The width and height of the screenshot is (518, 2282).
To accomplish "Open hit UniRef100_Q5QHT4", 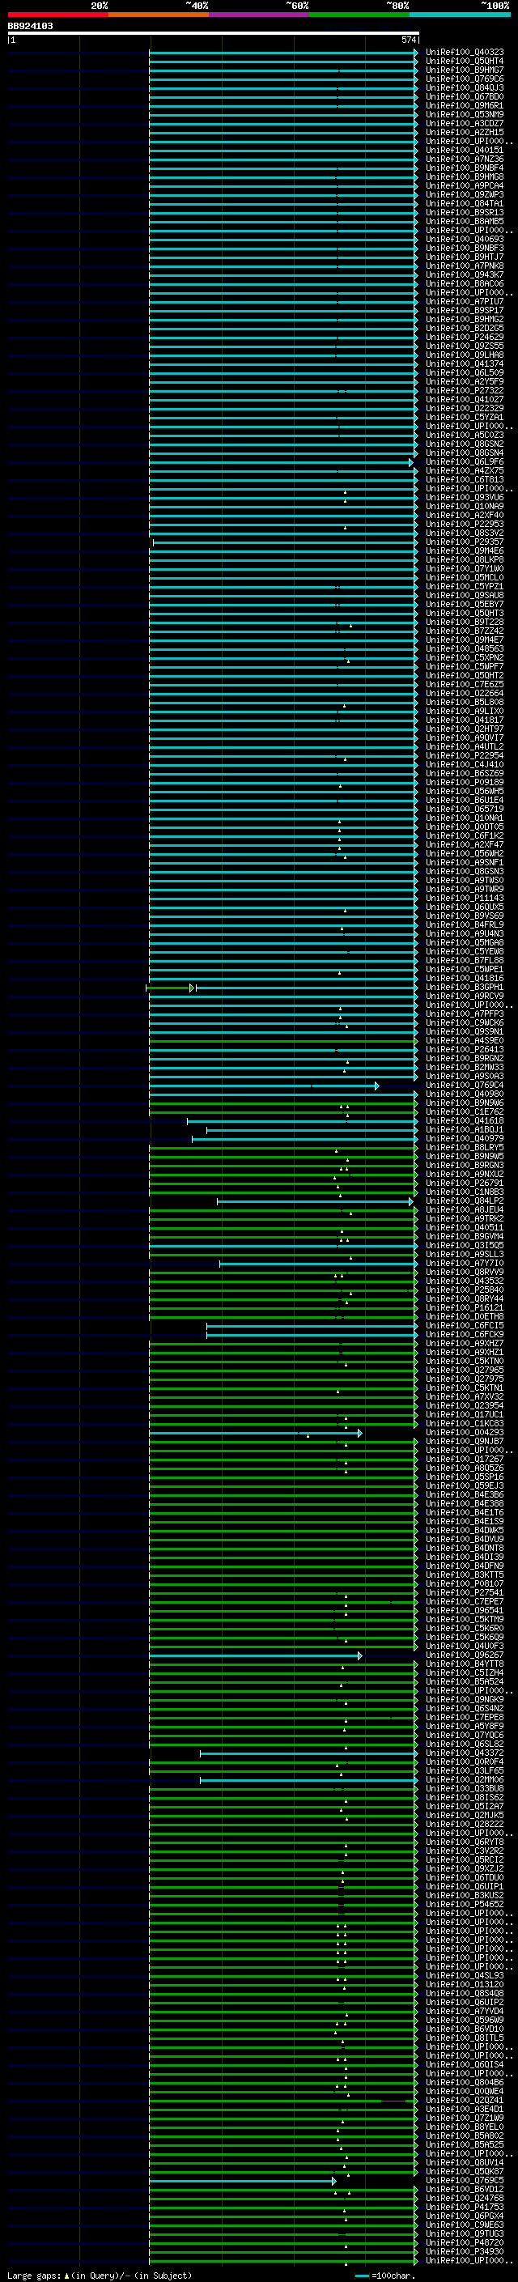I will 465,62.
